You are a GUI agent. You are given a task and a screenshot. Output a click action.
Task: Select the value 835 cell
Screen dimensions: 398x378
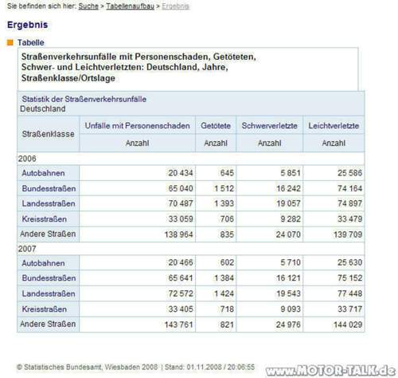tap(216, 234)
